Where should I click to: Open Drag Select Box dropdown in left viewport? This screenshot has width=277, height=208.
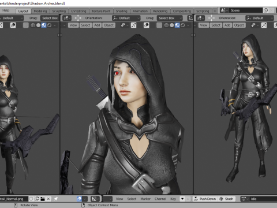click(50, 18)
